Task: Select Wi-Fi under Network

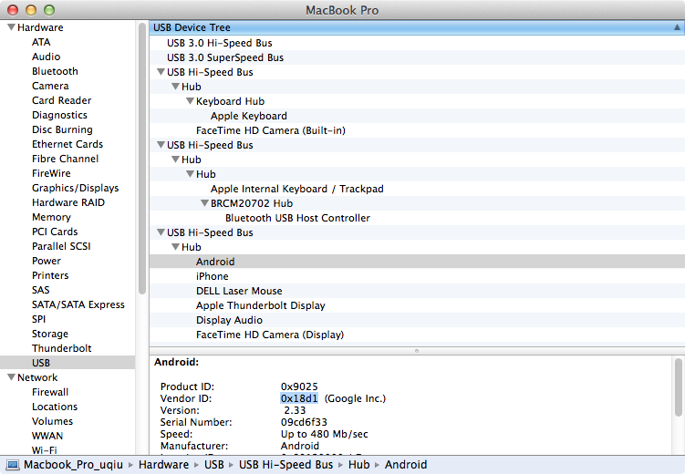Action: [x=46, y=450]
